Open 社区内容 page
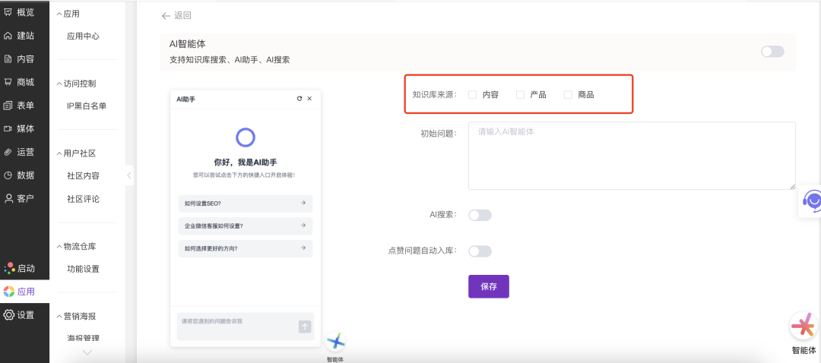This screenshot has height=363, width=821. 83,175
